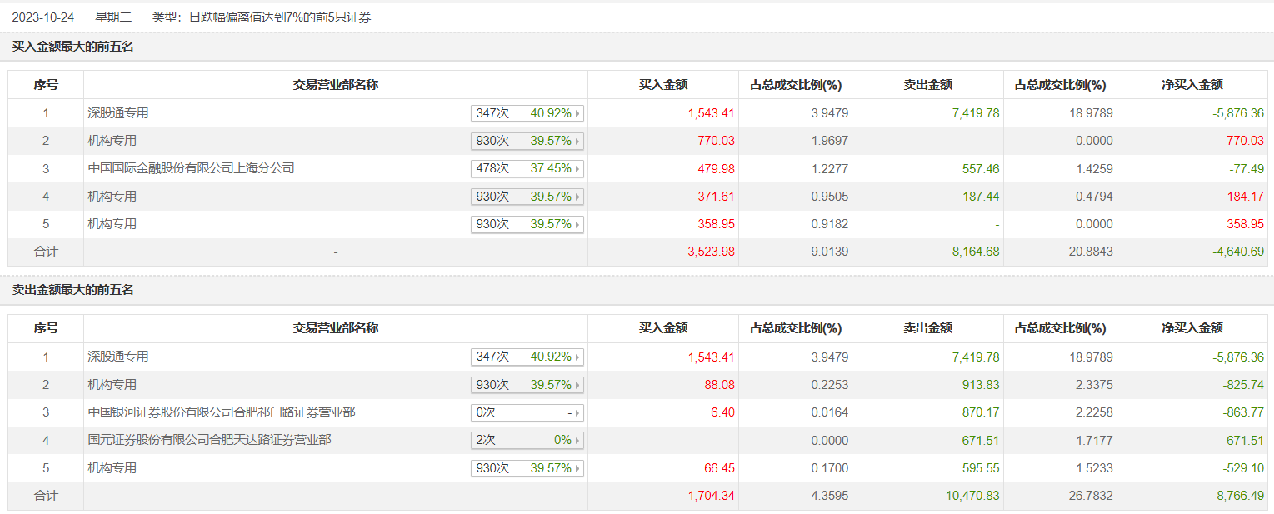
Task: Click 卖出金额 header in the sell table
Action: pos(927,328)
